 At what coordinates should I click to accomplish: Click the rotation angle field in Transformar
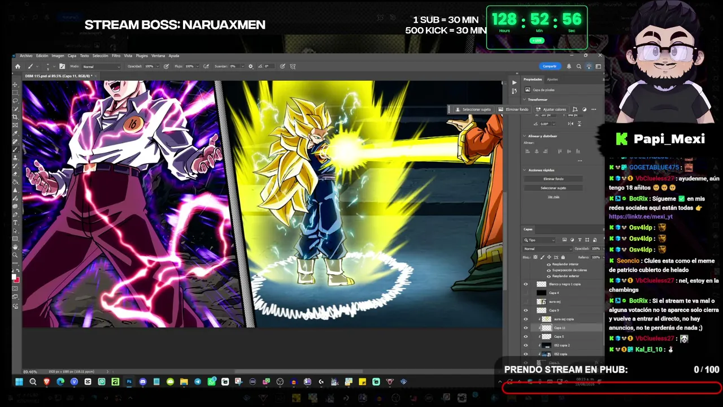545,123
